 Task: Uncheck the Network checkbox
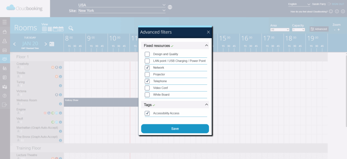click(x=147, y=68)
